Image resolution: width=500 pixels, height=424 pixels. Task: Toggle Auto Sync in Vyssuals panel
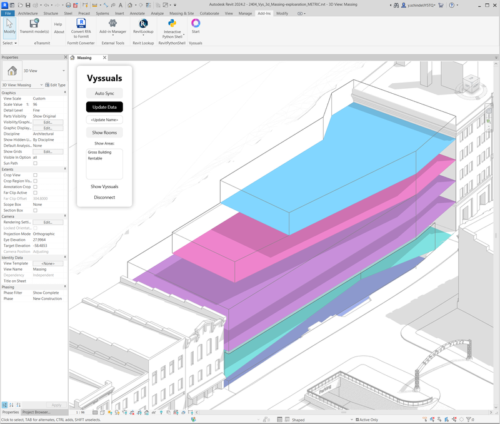[104, 93]
